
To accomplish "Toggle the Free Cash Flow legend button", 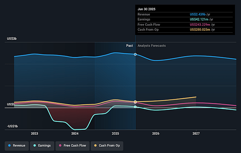I will [x=72, y=145].
